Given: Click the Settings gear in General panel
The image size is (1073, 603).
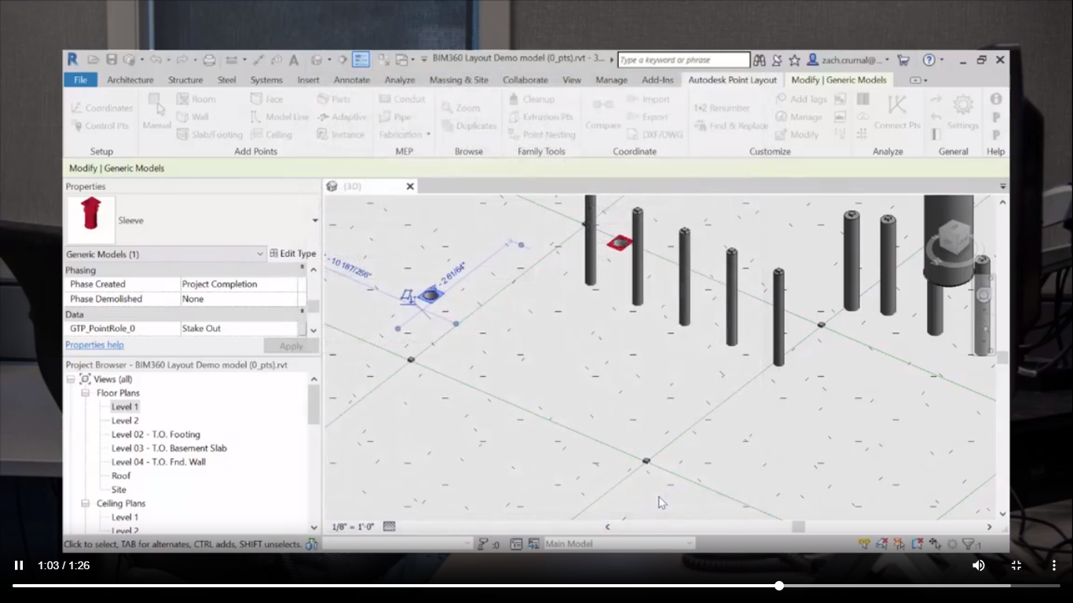Looking at the screenshot, I should click(962, 111).
